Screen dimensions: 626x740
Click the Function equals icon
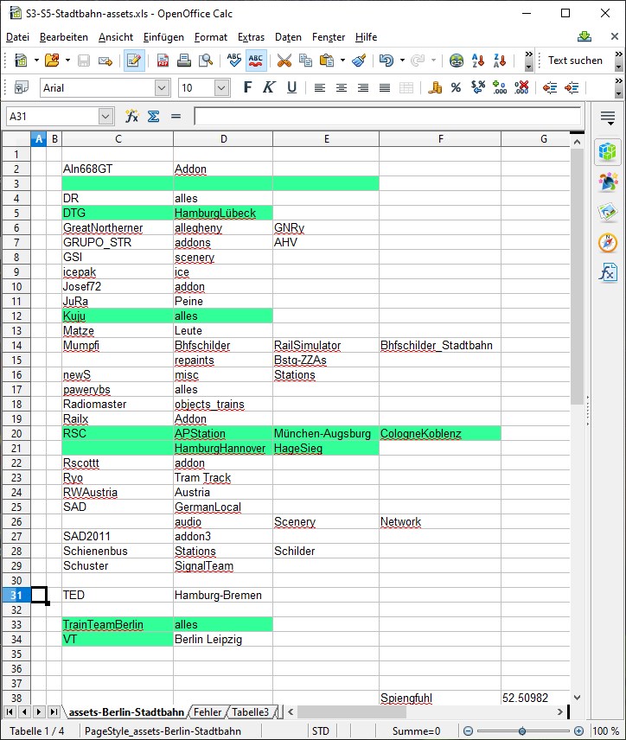click(176, 116)
